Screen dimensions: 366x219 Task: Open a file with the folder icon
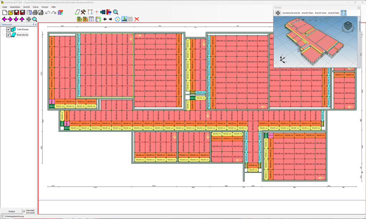point(10,12)
